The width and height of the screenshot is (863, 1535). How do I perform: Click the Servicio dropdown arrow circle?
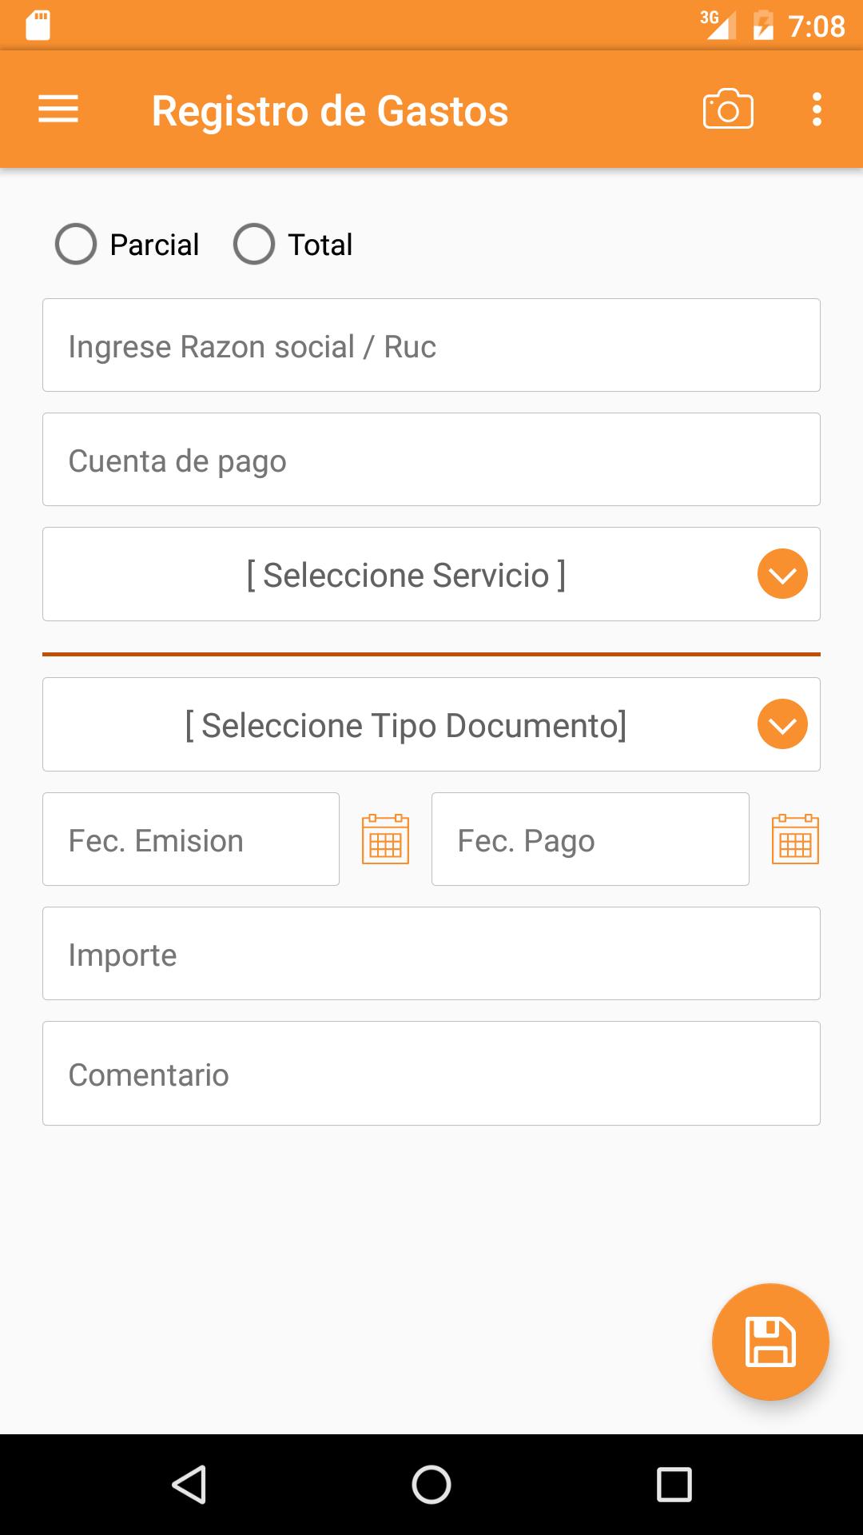tap(782, 574)
